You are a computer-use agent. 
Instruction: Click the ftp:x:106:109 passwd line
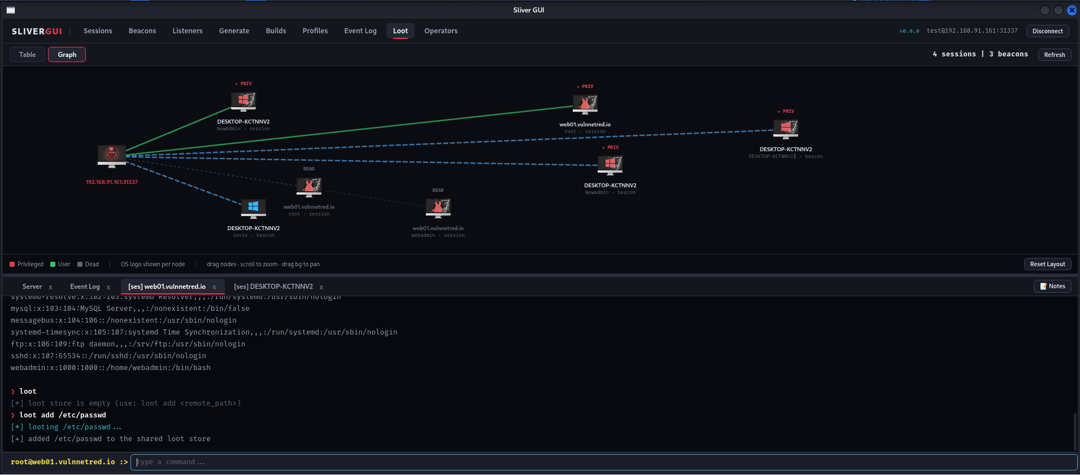point(128,344)
